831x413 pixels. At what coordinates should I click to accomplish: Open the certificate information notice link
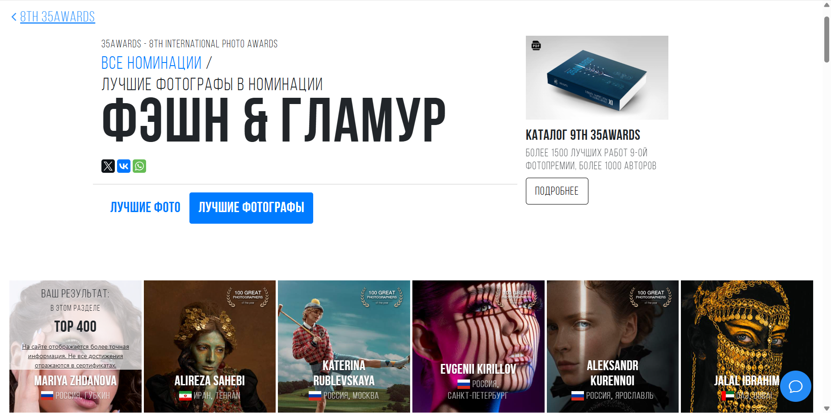(76, 356)
